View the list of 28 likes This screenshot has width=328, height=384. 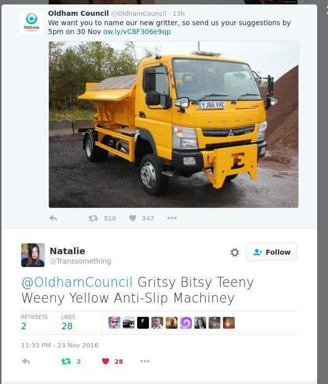coord(68,322)
